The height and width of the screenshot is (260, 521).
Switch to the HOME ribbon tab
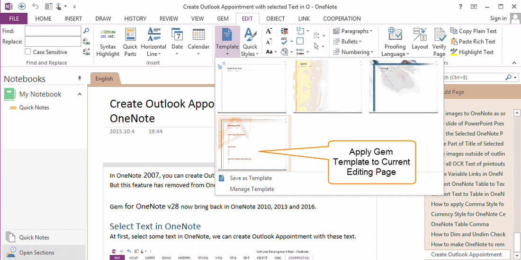click(x=43, y=18)
